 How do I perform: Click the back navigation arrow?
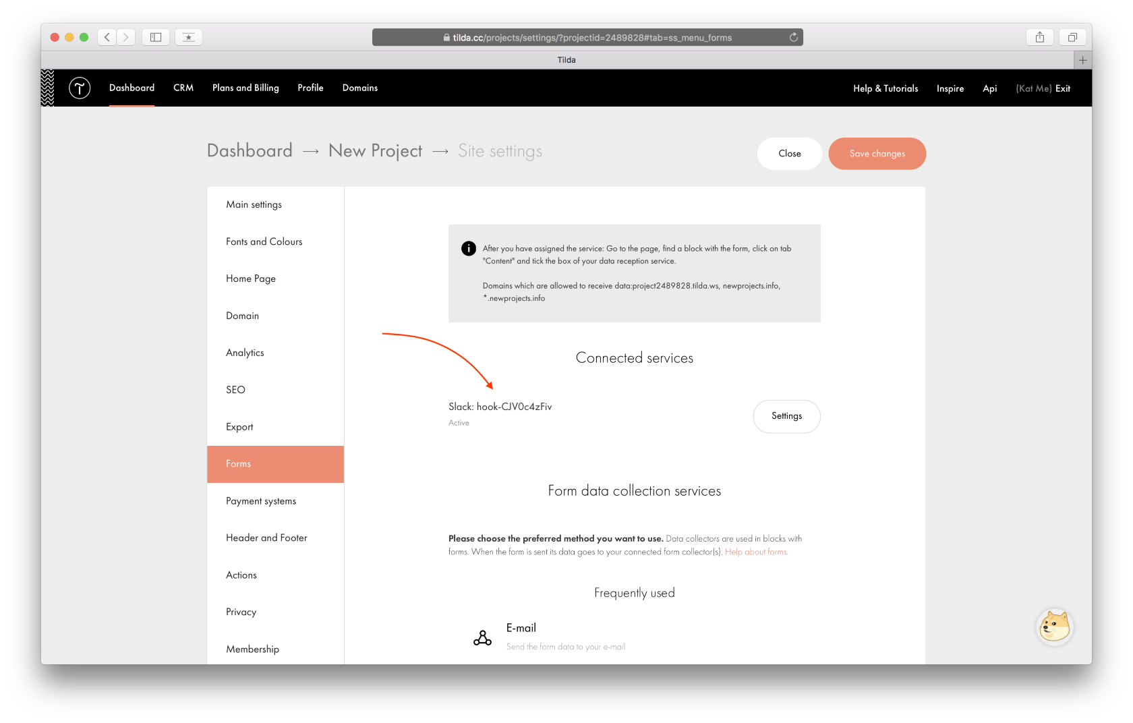[107, 37]
